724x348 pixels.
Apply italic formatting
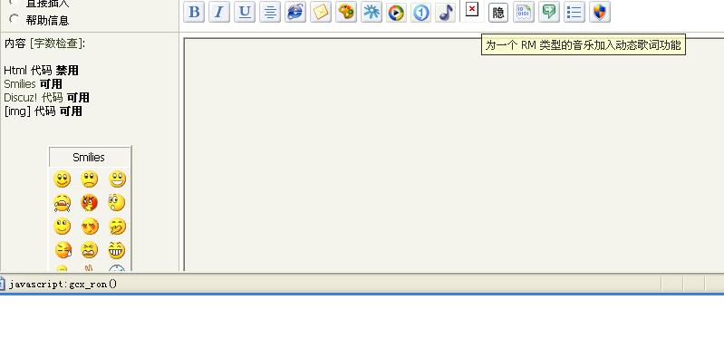(x=219, y=12)
